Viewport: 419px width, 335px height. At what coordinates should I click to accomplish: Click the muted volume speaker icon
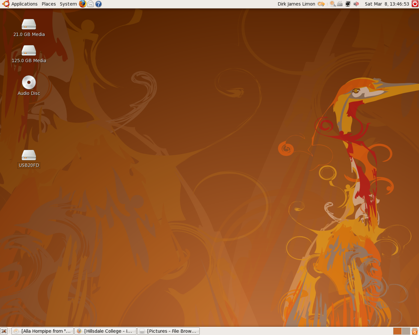[356, 4]
